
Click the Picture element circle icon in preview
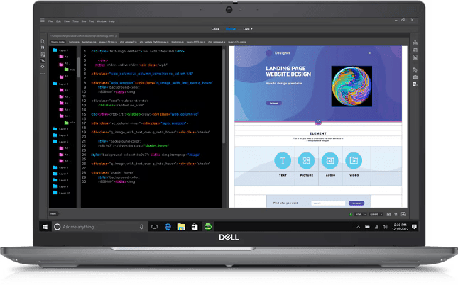tap(307, 160)
